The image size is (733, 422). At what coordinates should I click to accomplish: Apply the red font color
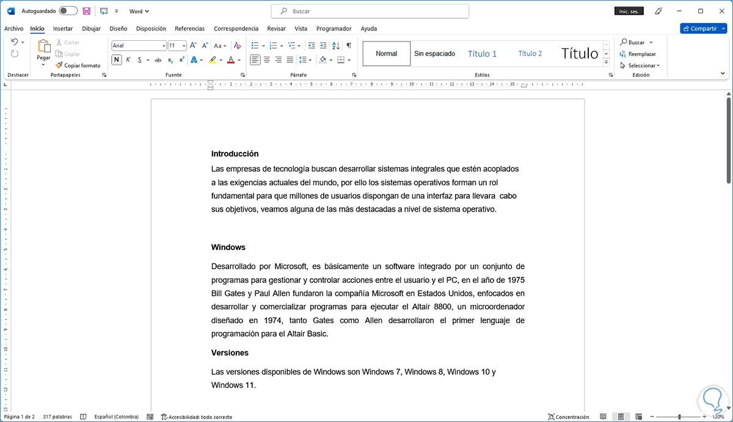(x=231, y=60)
